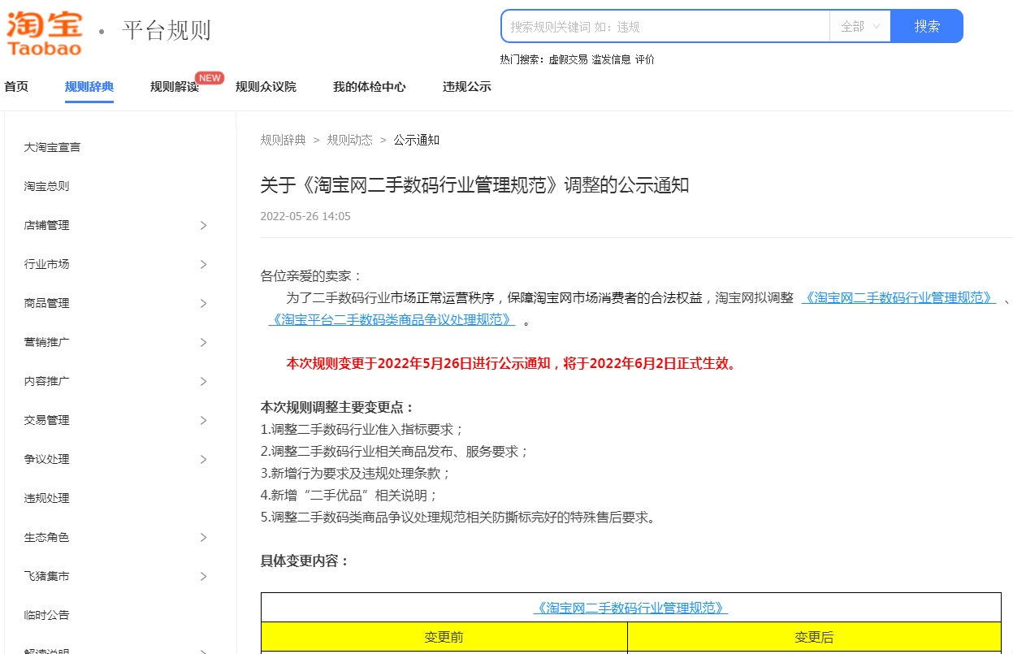
Task: Click hot search term 滥发信息
Action: pos(612,59)
